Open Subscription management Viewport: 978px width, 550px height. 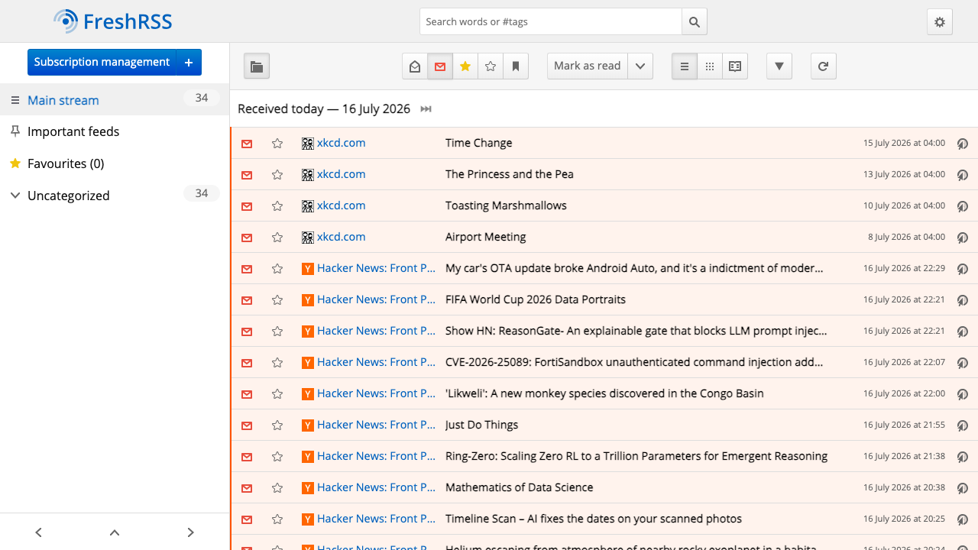102,62
